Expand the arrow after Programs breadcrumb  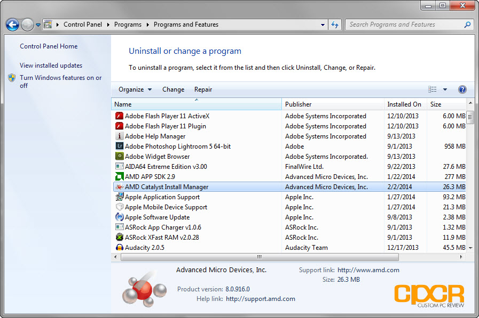click(x=148, y=25)
